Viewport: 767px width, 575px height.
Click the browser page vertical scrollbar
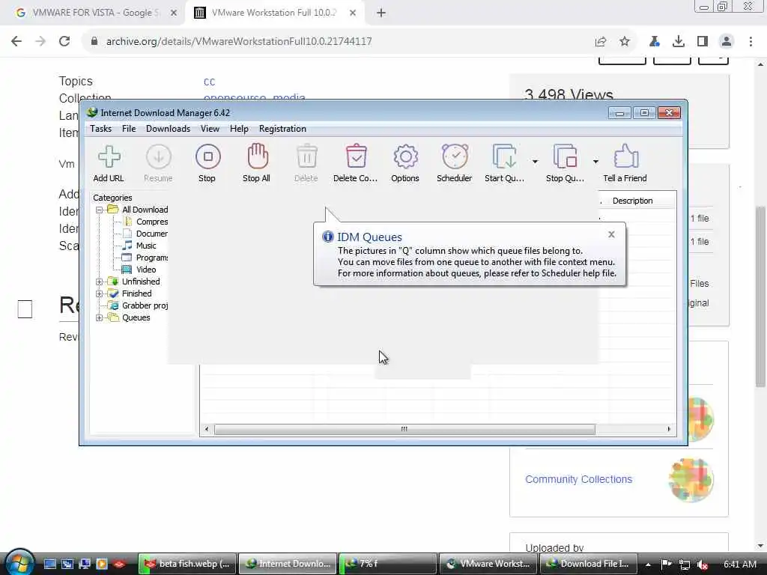click(760, 296)
